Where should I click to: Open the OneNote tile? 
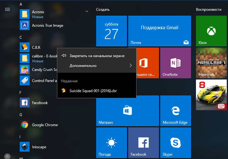176,63
